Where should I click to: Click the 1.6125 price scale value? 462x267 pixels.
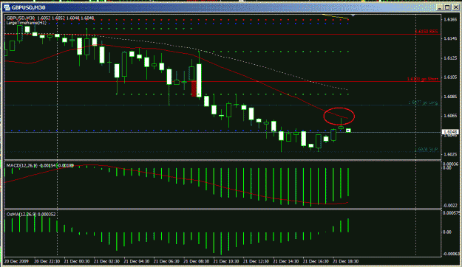tap(450, 58)
